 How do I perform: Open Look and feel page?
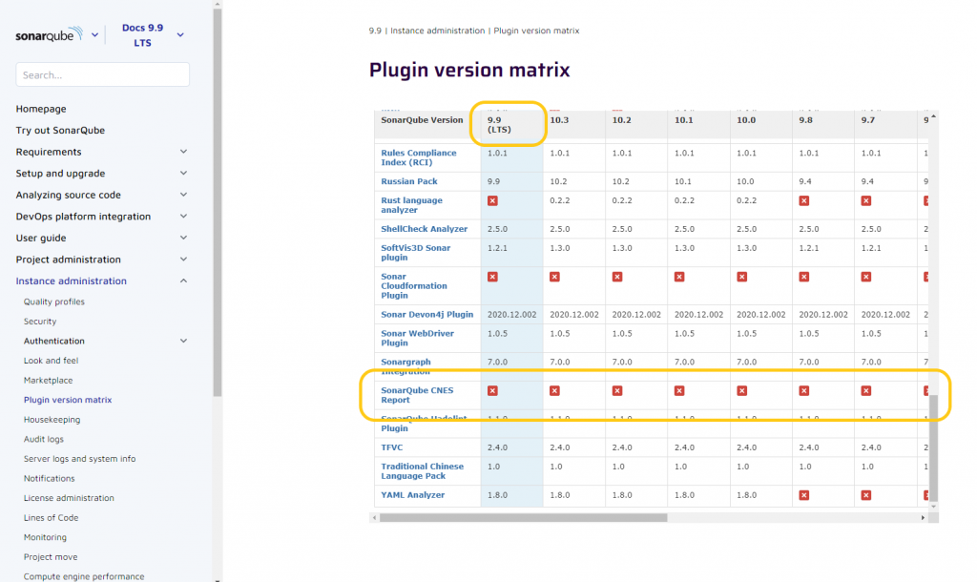pos(52,360)
